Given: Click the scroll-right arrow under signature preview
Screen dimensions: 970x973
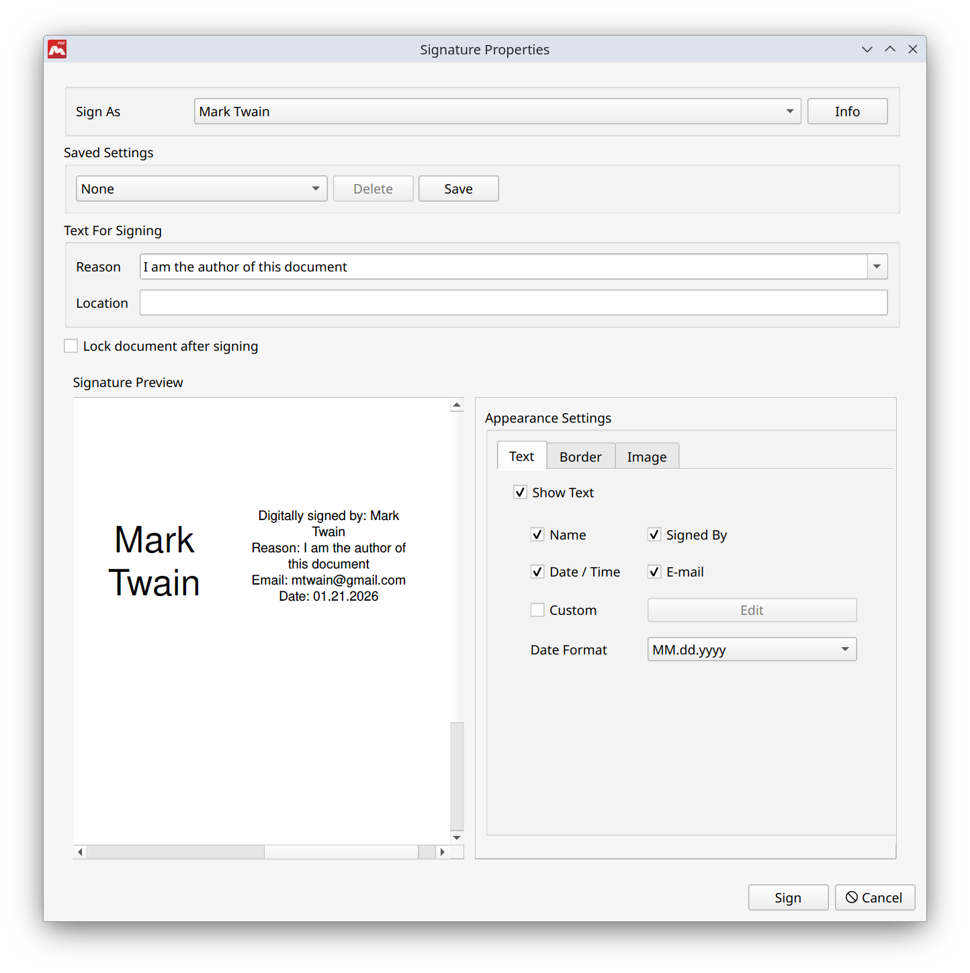Looking at the screenshot, I should click(x=442, y=852).
